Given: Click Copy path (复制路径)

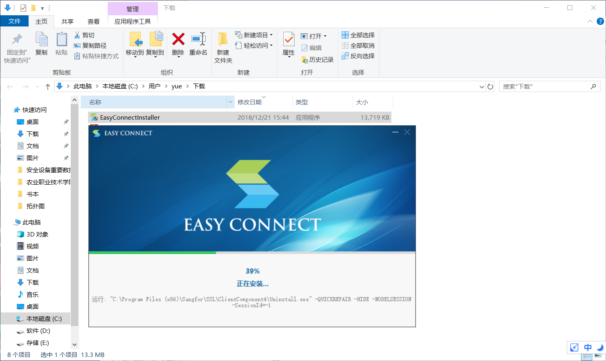Looking at the screenshot, I should click(90, 46).
